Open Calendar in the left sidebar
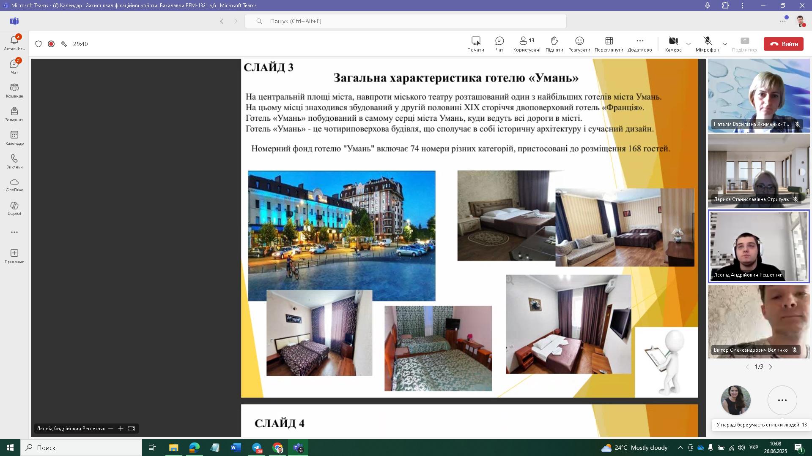 (x=14, y=138)
